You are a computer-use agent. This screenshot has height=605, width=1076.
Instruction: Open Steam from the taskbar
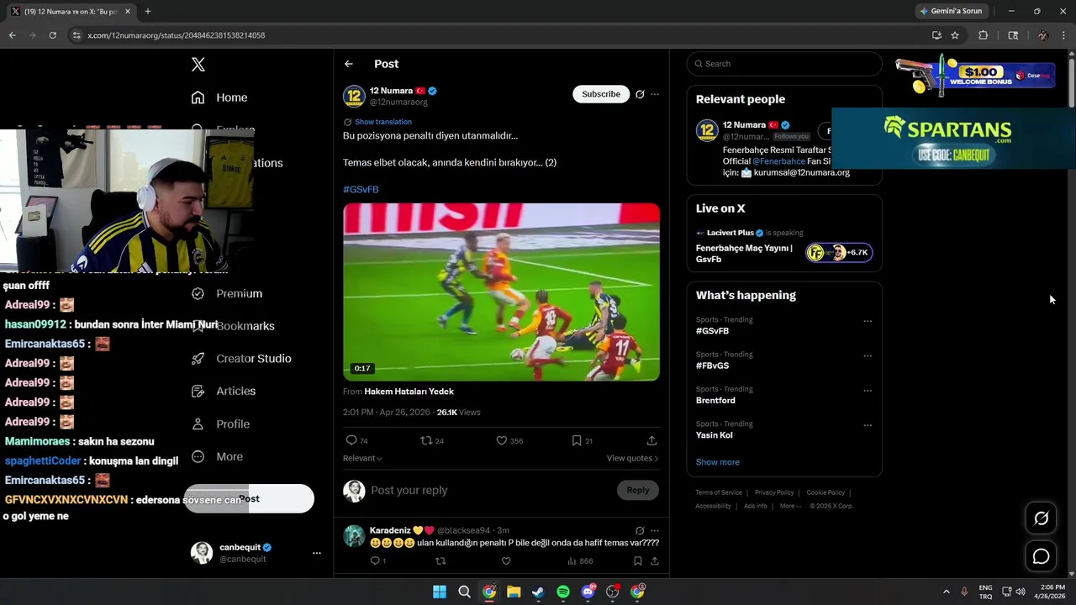pos(538,592)
